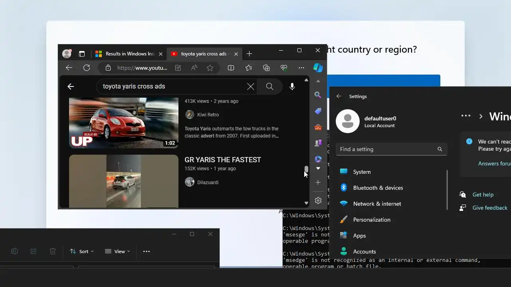The image size is (511, 287).
Task: Open Edge sidebar Tools briefcase icon
Action: pos(318,127)
